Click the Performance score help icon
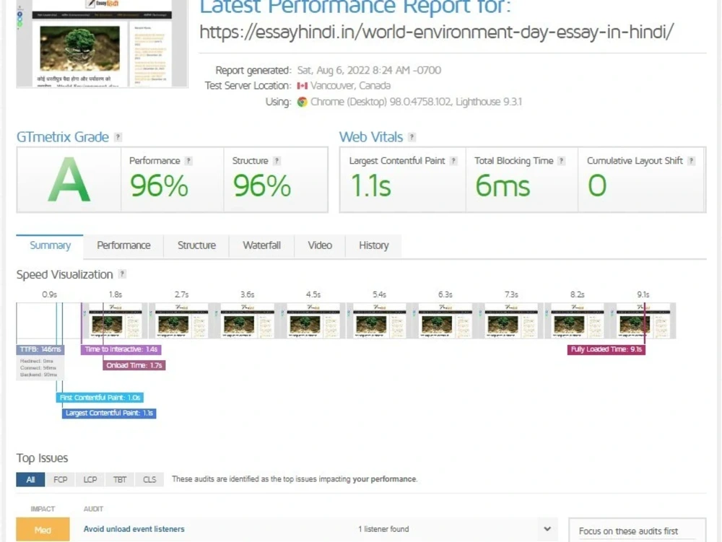The height and width of the screenshot is (542, 722). coord(188,161)
